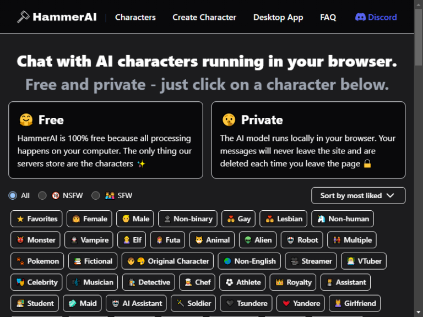The height and width of the screenshot is (317, 423).
Task: Click the Discord logo icon
Action: pos(360,17)
